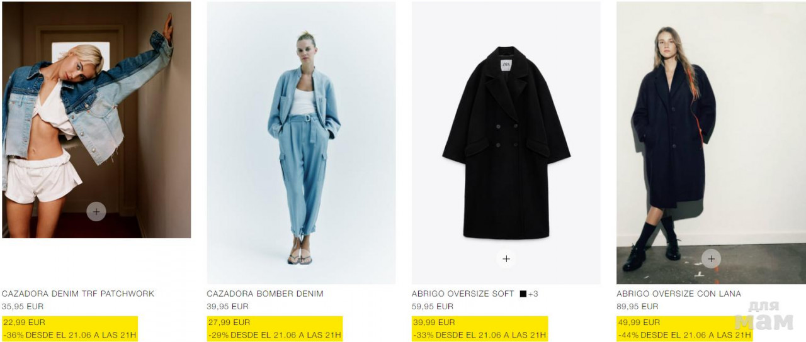The width and height of the screenshot is (806, 342).
Task: Open Cazadora Denim TRF Patchwork product link
Action: (78, 294)
